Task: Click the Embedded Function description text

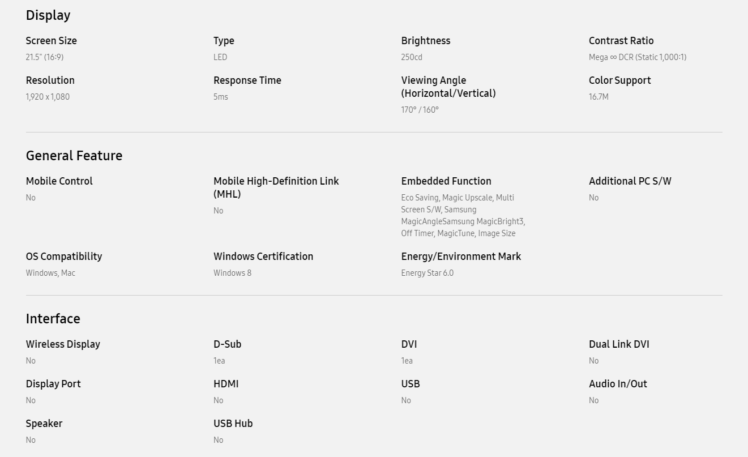Action: coord(463,215)
